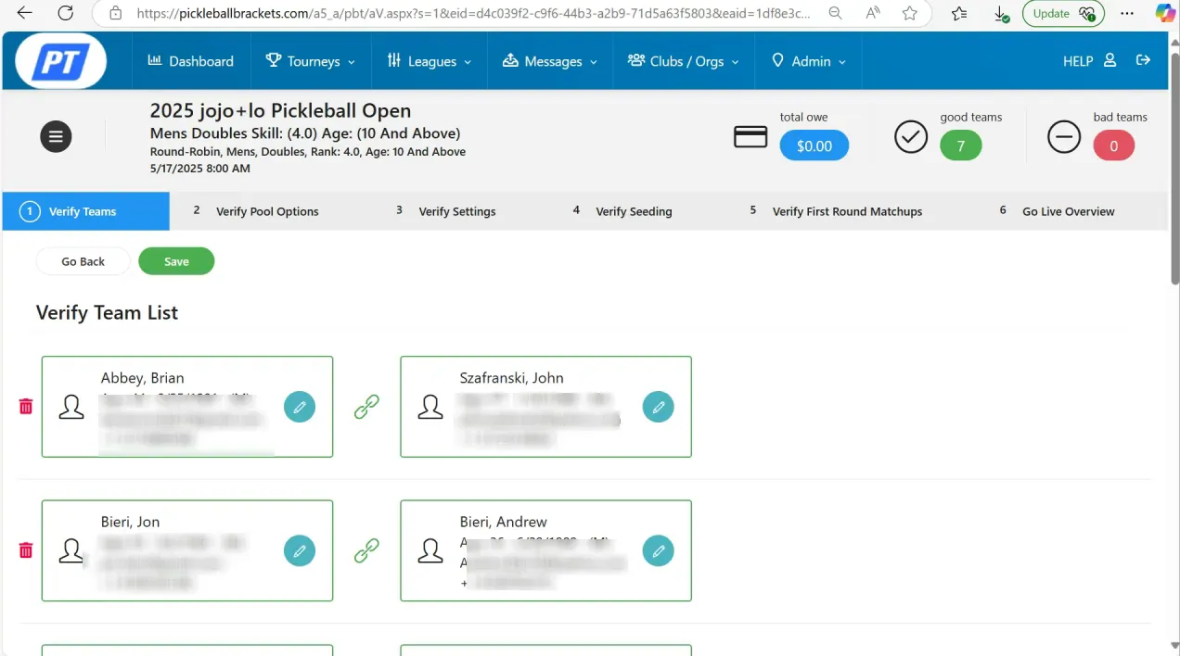Screen dimensions: 1180x656
Task: Click the browser address bar URL
Action: tap(473, 13)
